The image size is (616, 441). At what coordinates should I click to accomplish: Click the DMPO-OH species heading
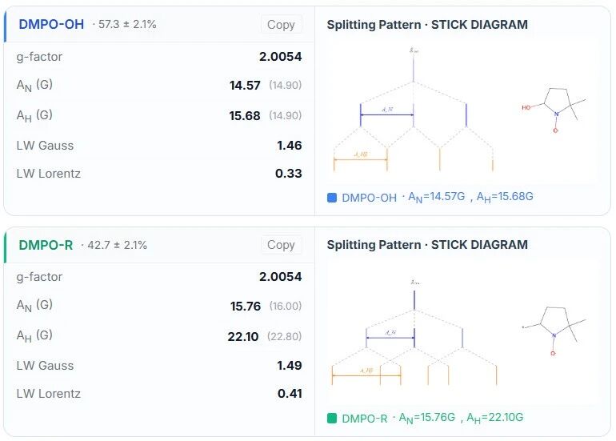(51, 24)
